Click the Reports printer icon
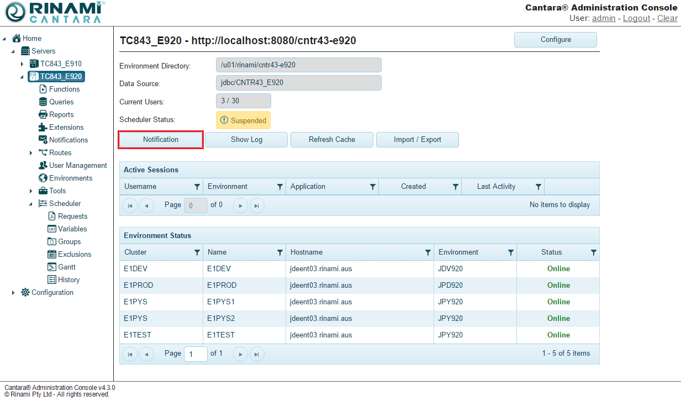This screenshot has height=401, width=681. pyautogui.click(x=43, y=114)
